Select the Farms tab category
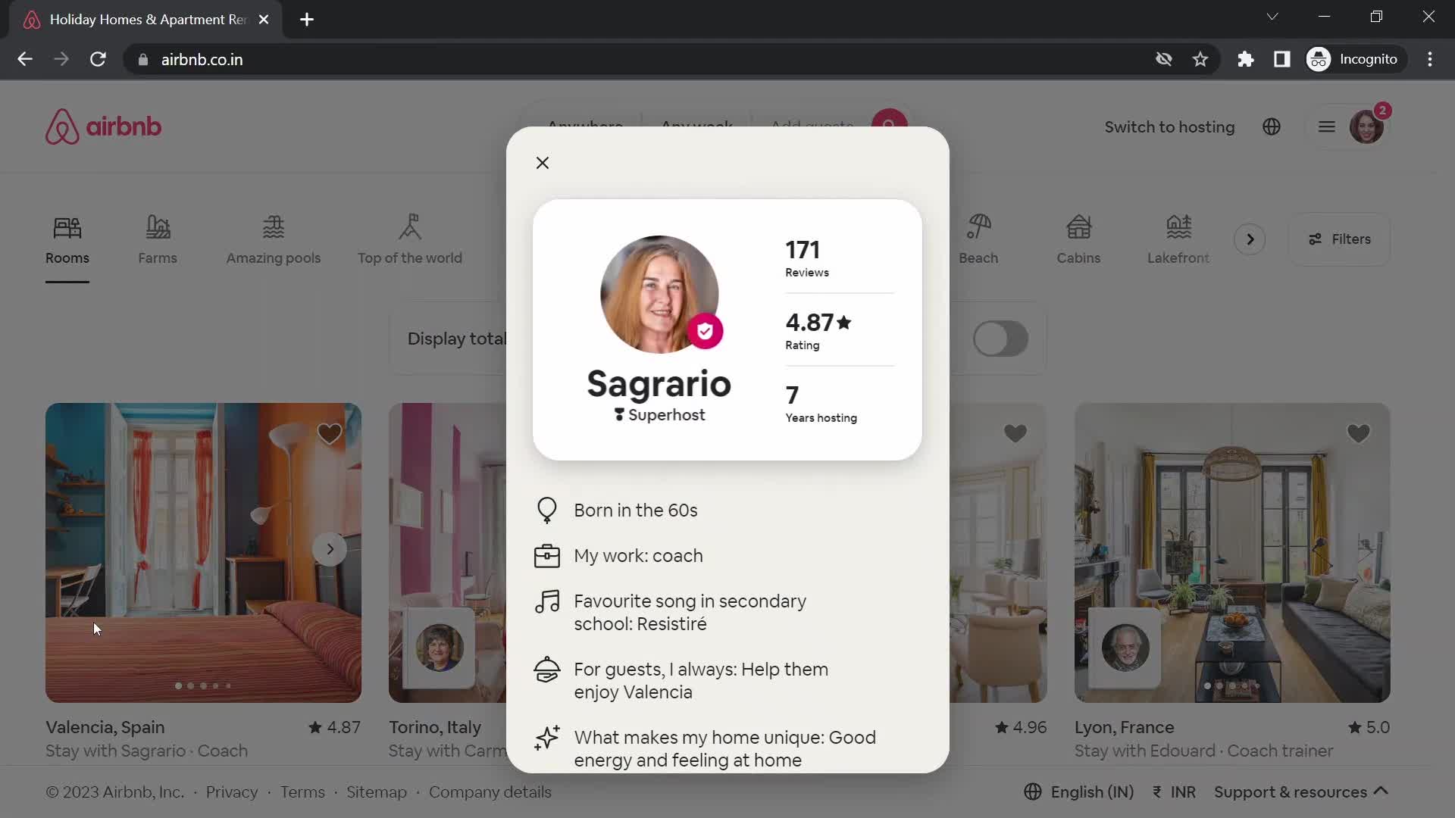The width and height of the screenshot is (1455, 818). coord(157,239)
